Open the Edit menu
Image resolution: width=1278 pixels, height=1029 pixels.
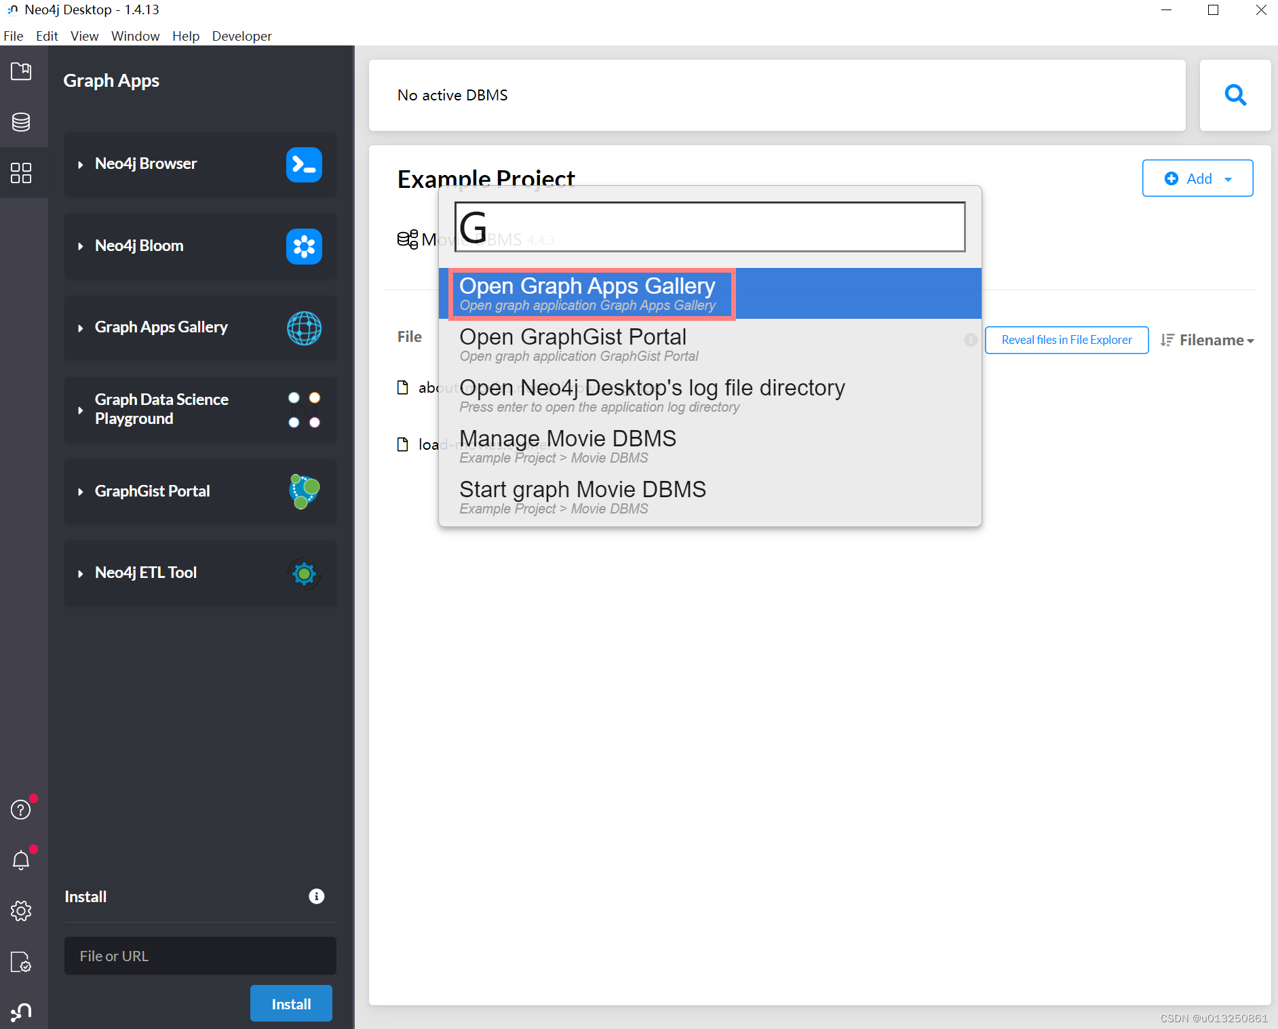click(47, 36)
